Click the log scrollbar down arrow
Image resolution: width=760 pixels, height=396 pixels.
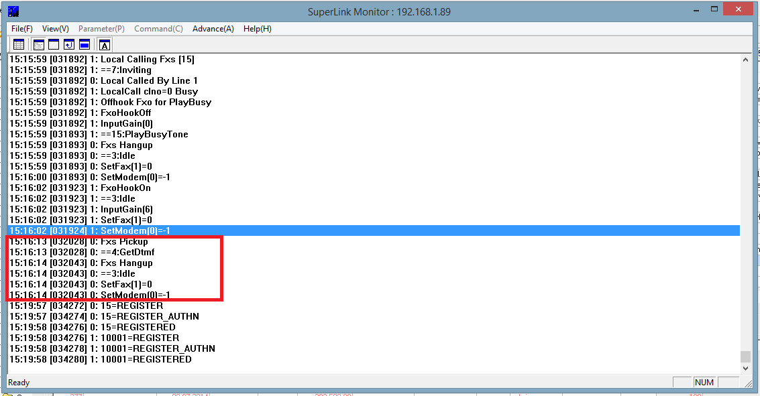pos(745,369)
